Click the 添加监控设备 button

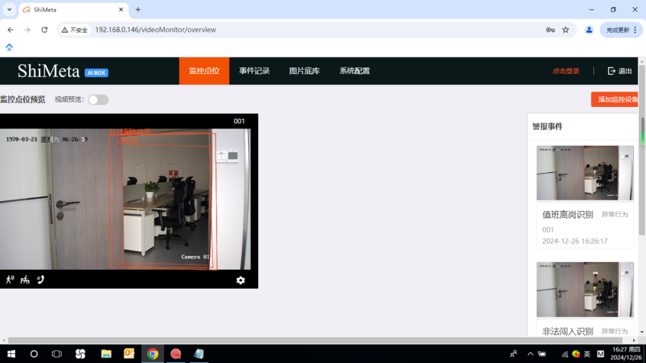pyautogui.click(x=615, y=99)
